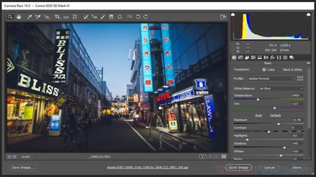Toggle shadow clipping warning in histogram

coord(233,14)
